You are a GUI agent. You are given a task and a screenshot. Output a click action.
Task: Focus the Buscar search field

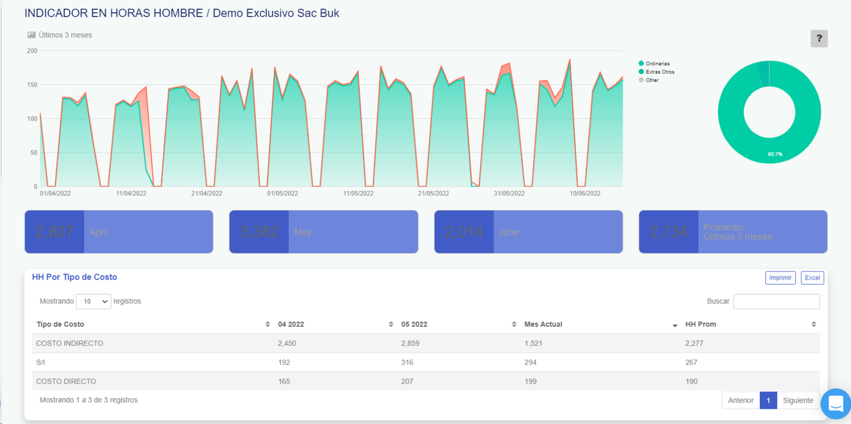[x=776, y=301]
